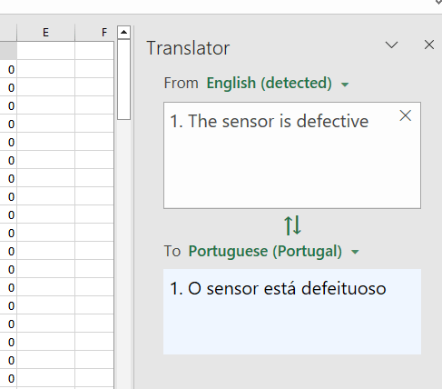
Task: Click the translated text result box
Action: pos(292,312)
